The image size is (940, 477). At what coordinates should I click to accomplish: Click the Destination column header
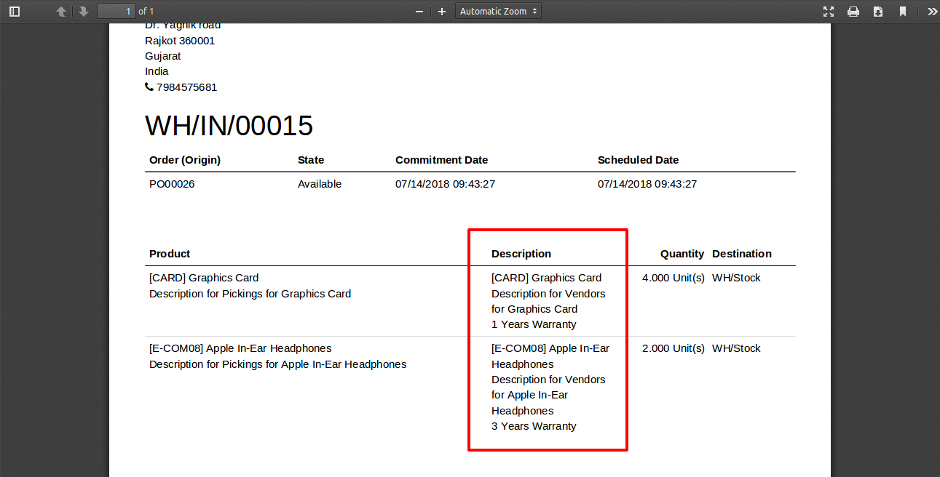[x=742, y=254]
